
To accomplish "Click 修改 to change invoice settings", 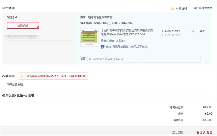I will 21,85.
